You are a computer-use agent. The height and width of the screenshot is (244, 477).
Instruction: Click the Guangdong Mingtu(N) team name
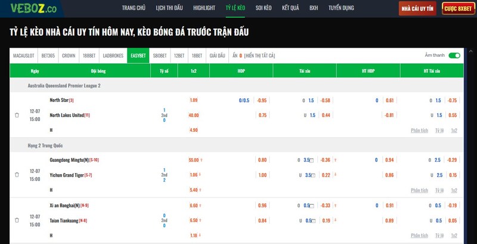[69, 160]
